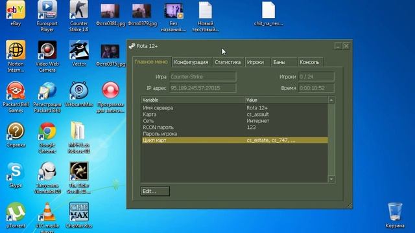Open the Консоль tab
This screenshot has height=233, width=415.
tap(310, 62)
